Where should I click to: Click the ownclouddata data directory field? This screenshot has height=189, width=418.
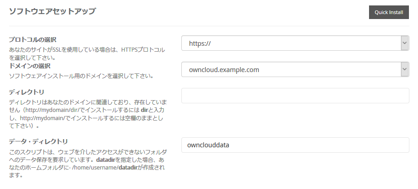tap(295, 145)
